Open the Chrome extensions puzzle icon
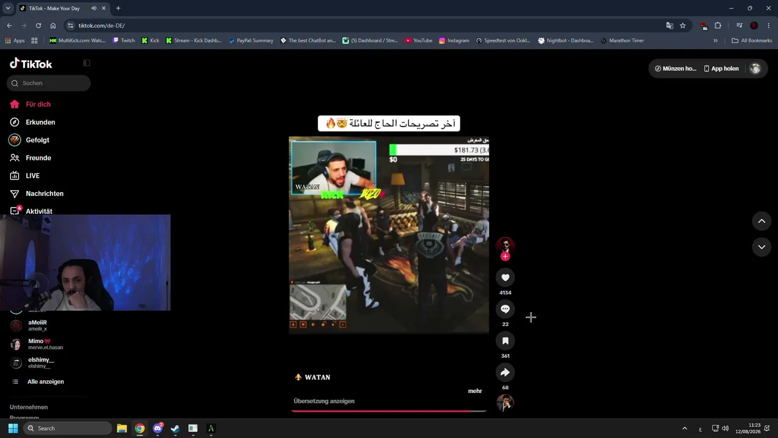The width and height of the screenshot is (778, 438). click(718, 26)
